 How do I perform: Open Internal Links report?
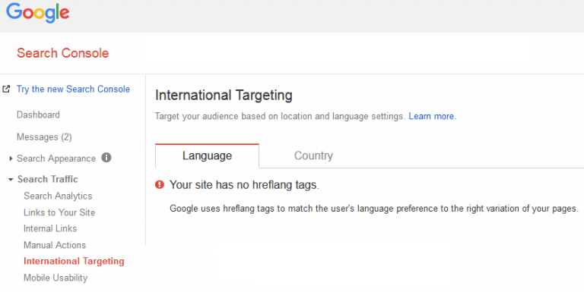[50, 228]
